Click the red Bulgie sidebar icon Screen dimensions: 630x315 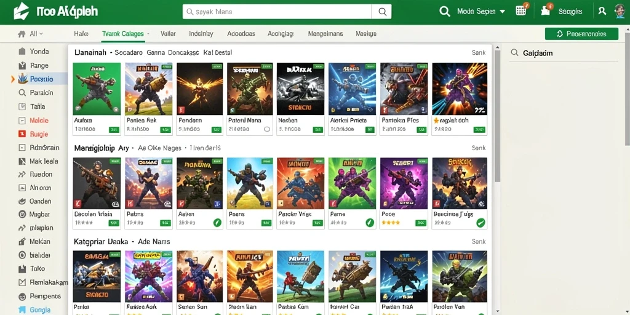click(x=23, y=134)
